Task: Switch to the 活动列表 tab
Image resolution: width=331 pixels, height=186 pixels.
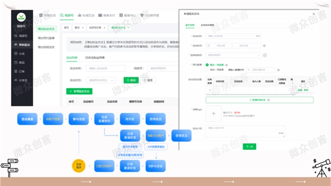Action: point(72,58)
